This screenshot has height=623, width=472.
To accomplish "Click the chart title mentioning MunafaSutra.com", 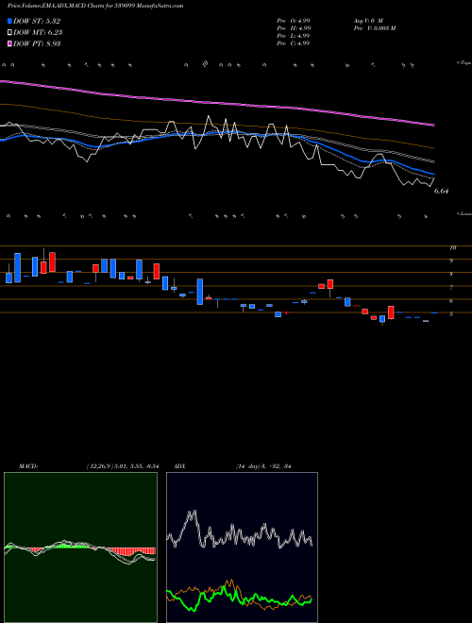I will pyautogui.click(x=95, y=7).
